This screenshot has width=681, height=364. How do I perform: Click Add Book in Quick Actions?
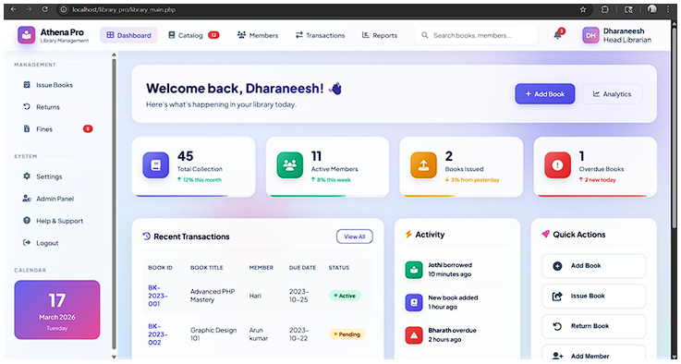(x=594, y=266)
